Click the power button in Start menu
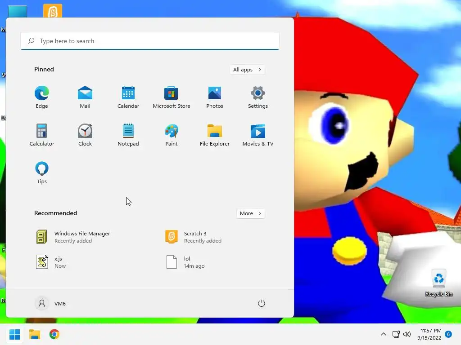 coord(262,303)
